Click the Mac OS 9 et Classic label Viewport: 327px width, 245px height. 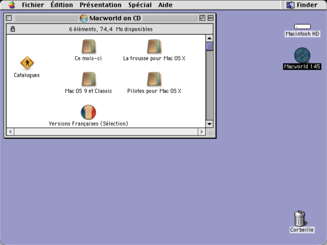88,91
